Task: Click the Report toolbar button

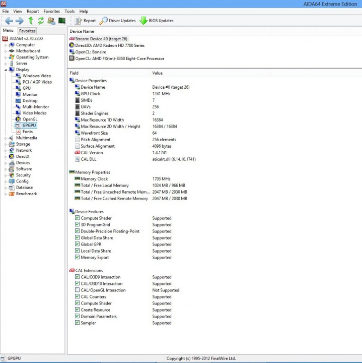Action: (x=85, y=21)
